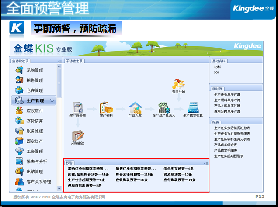Screen dimensions: 278x207
Task: Open the 出纳管理 module icon
Action: 19,171
